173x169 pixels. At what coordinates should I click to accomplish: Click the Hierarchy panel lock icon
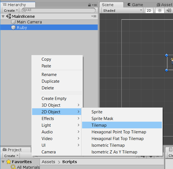(89, 5)
